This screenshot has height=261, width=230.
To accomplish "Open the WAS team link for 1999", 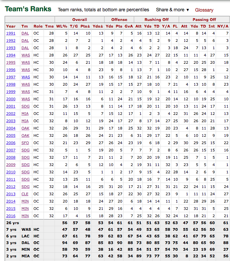I will point(26,92).
